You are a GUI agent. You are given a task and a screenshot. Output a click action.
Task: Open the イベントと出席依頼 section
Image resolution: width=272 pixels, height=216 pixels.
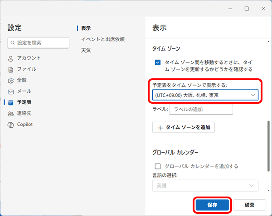tap(102, 39)
